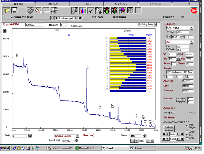Select the Plot Region radio button
This screenshot has width=204, height=154.
[187, 126]
